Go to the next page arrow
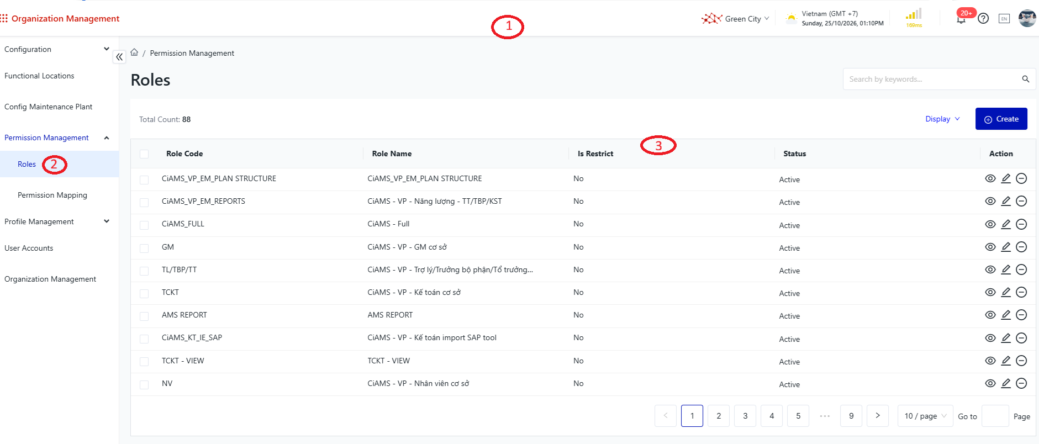Image resolution: width=1039 pixels, height=444 pixels. pyautogui.click(x=878, y=416)
